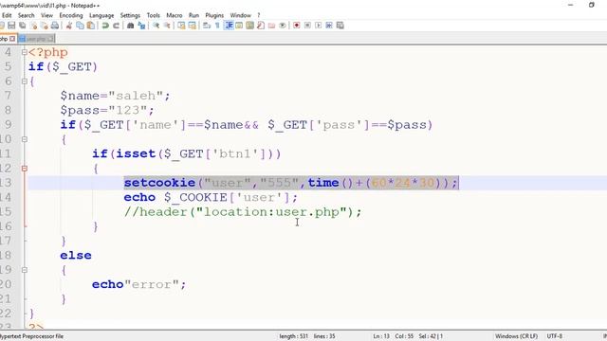The height and width of the screenshot is (341, 607).
Task: Close the inactive second tab via its X
Action: click(x=50, y=39)
